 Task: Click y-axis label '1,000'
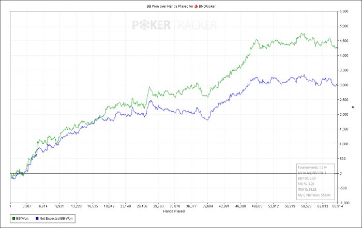[344, 144]
